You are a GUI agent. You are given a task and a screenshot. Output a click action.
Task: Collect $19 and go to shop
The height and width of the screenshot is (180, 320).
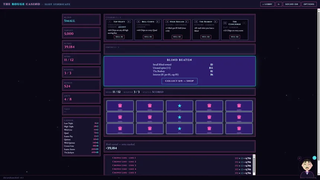(179, 81)
